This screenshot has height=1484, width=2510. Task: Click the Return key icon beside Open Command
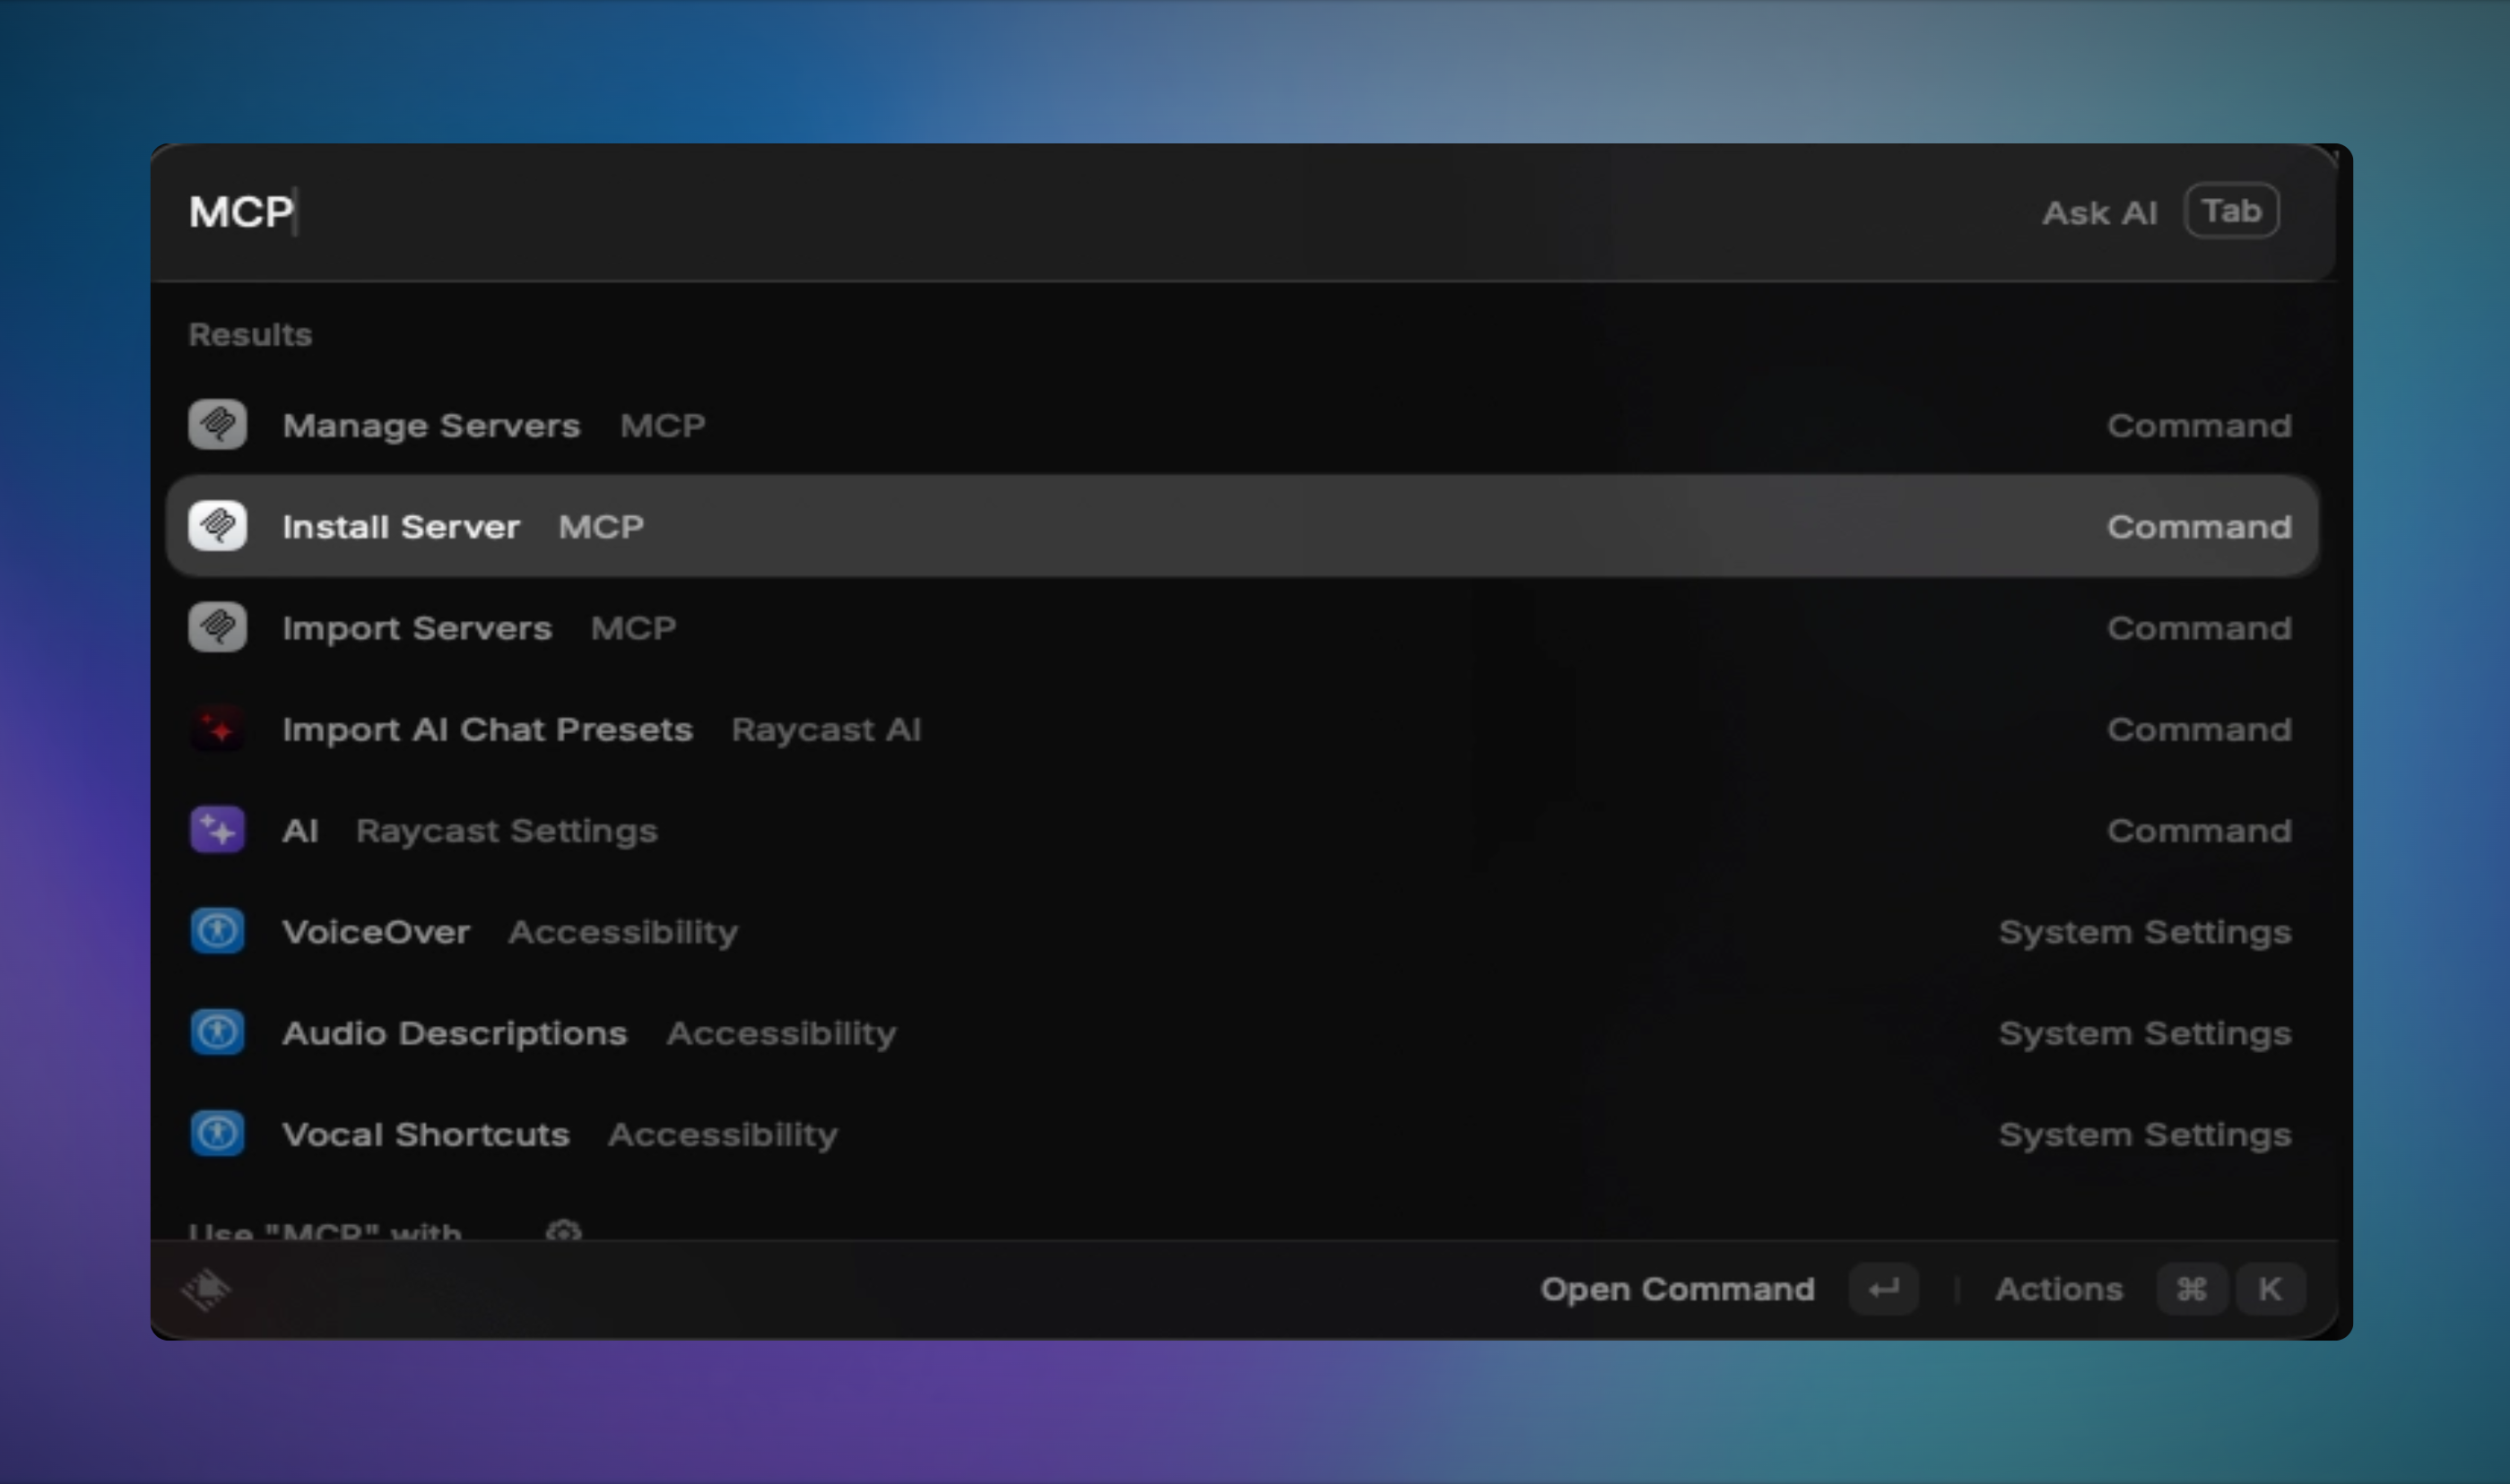(x=1884, y=1289)
